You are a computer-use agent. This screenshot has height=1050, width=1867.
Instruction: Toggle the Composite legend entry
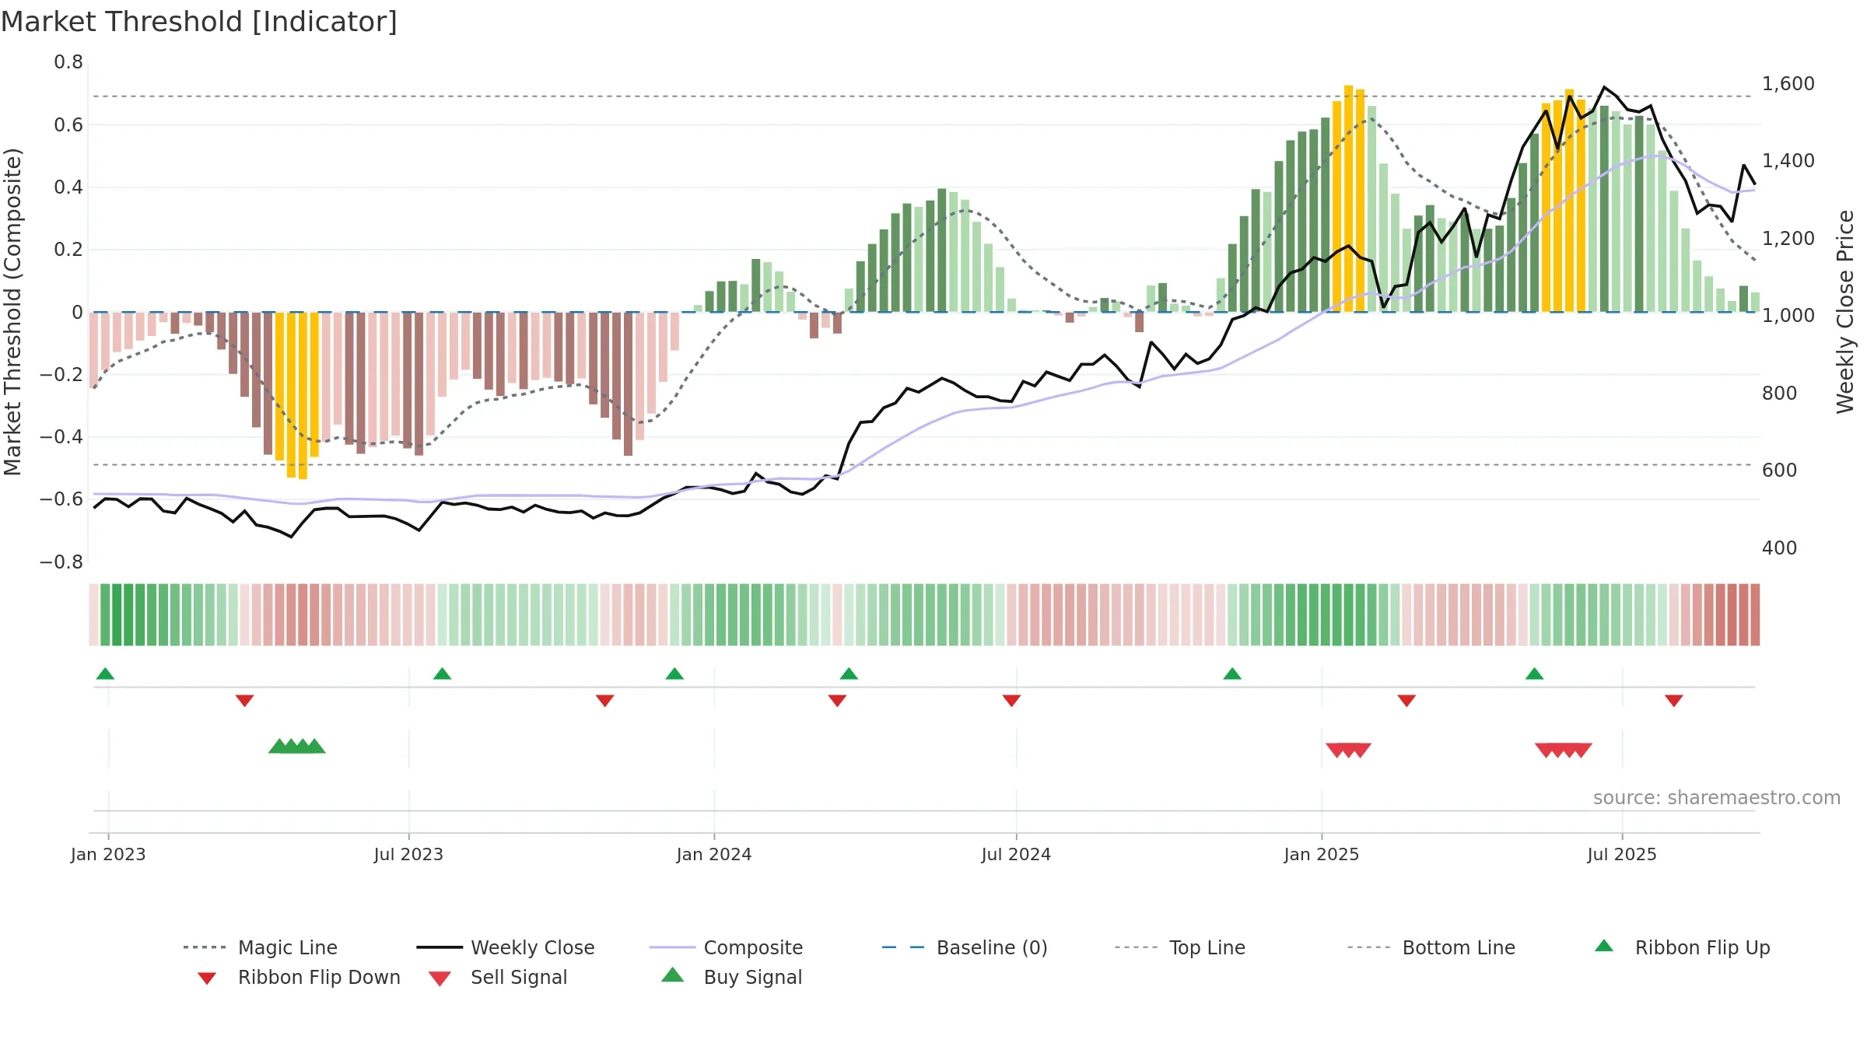tap(727, 947)
